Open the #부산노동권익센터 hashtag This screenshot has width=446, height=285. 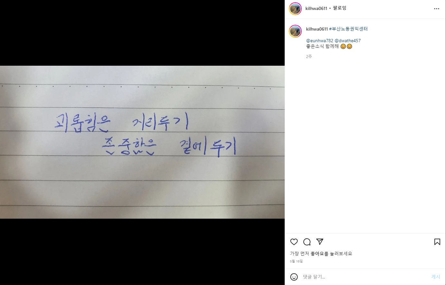point(348,29)
